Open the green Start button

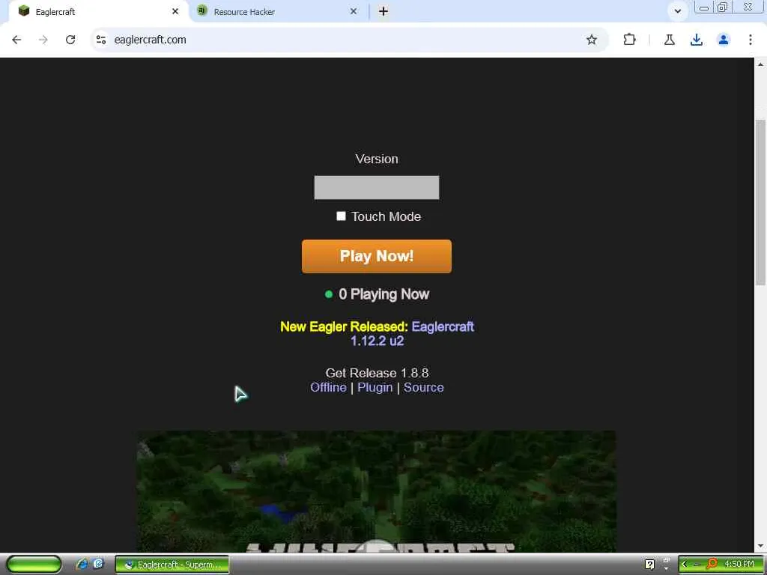pos(34,565)
